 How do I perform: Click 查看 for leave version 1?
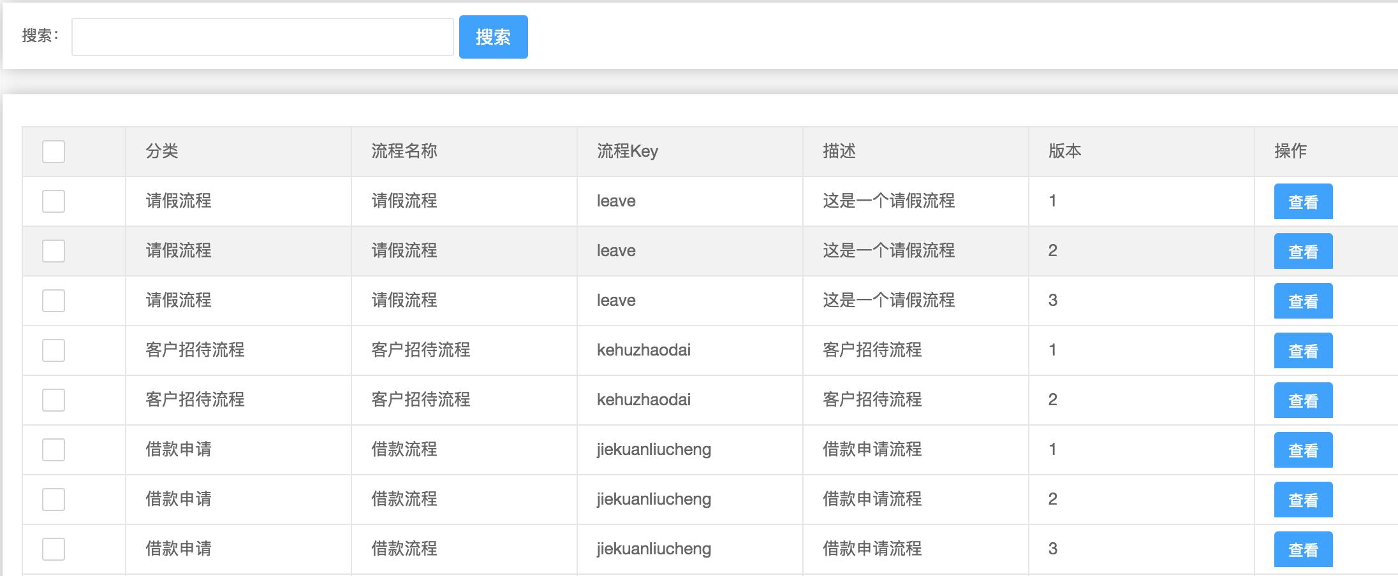(1304, 201)
